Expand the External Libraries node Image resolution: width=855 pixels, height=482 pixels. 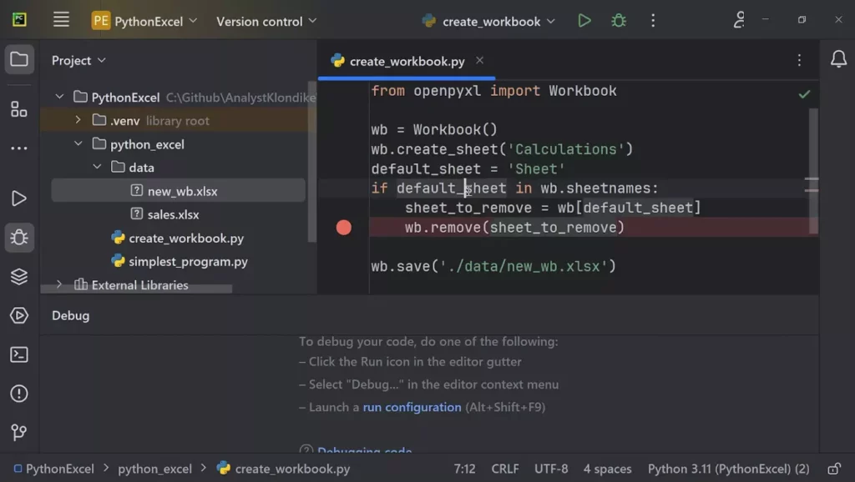tap(58, 284)
